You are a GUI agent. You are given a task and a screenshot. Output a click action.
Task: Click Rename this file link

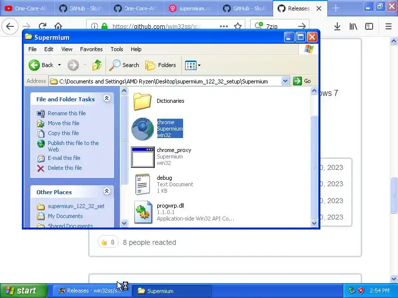[x=67, y=113]
